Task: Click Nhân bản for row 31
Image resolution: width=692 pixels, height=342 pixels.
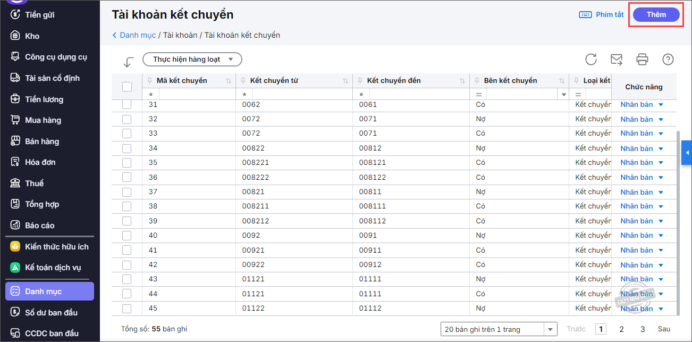Action: [637, 105]
